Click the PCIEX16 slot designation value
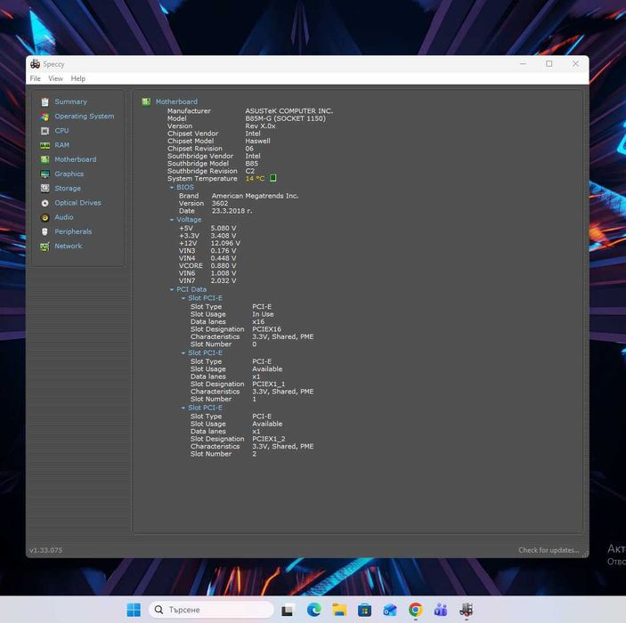626x623 pixels. pyautogui.click(x=266, y=329)
